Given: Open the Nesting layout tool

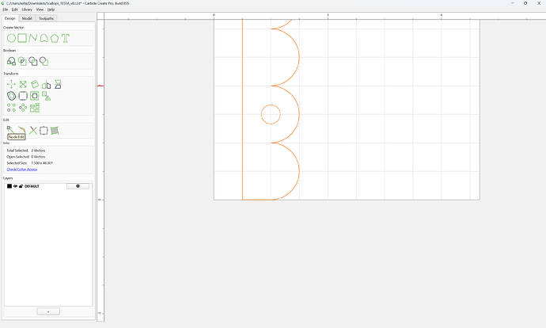Looking at the screenshot, I should (x=35, y=108).
